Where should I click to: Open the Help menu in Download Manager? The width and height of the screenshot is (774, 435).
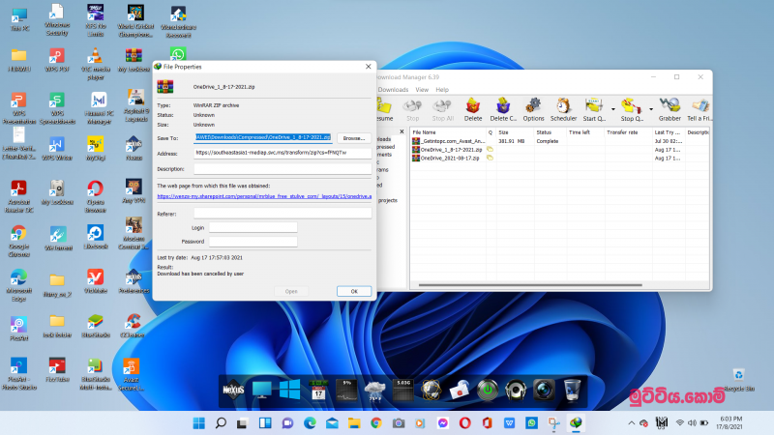(x=442, y=90)
